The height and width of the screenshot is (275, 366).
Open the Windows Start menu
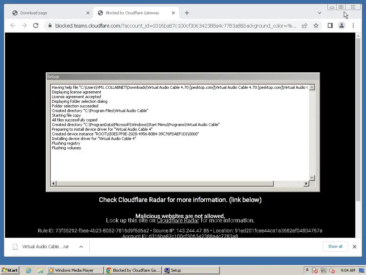pyautogui.click(x=10, y=270)
